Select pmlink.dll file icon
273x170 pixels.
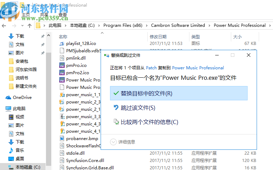coord(62,58)
